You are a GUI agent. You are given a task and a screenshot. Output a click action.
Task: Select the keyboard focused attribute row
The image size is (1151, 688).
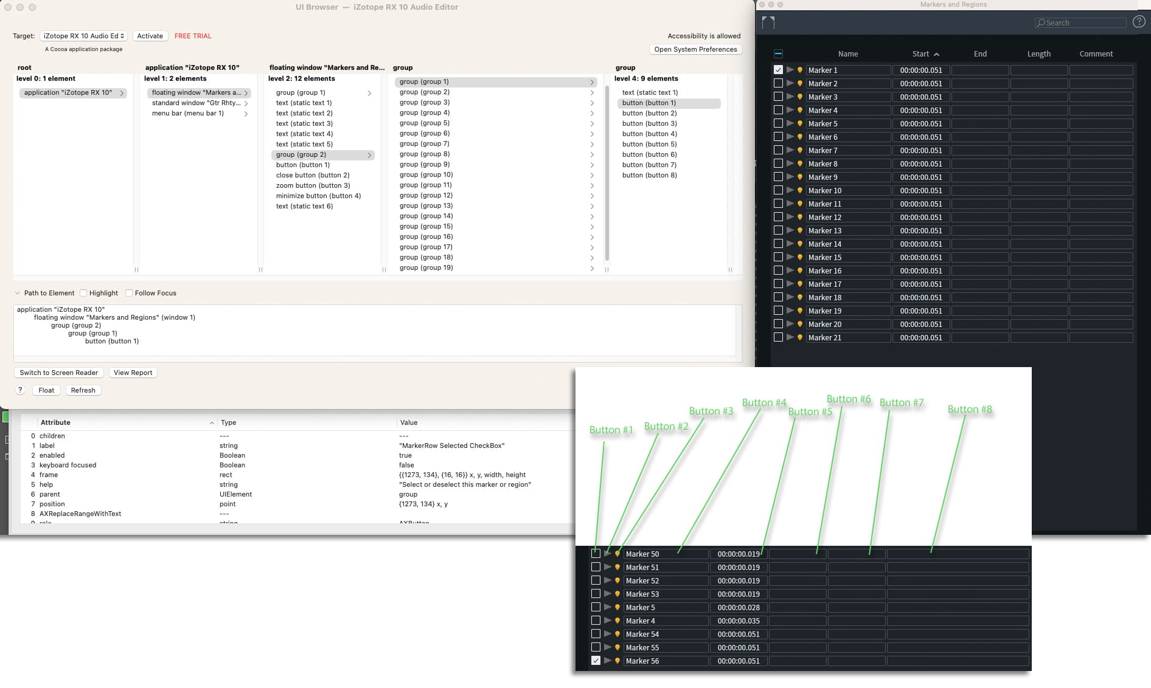coord(298,465)
